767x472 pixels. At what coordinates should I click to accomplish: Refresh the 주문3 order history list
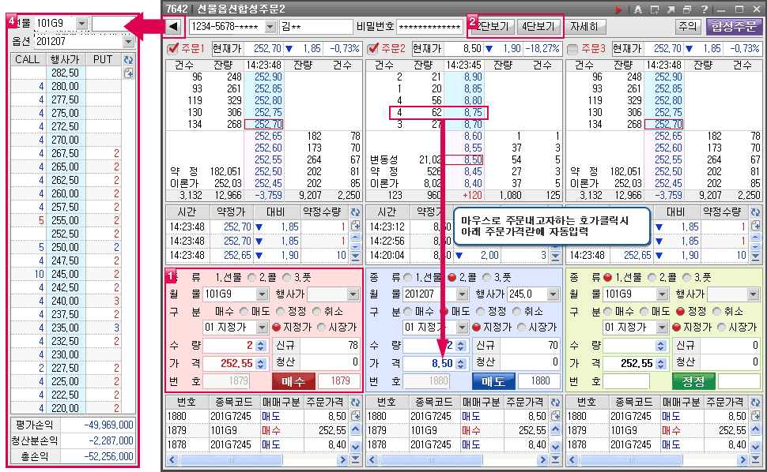756,403
